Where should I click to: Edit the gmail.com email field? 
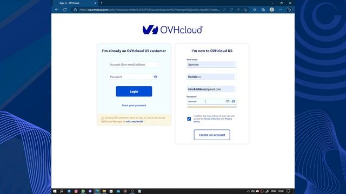coord(211,89)
